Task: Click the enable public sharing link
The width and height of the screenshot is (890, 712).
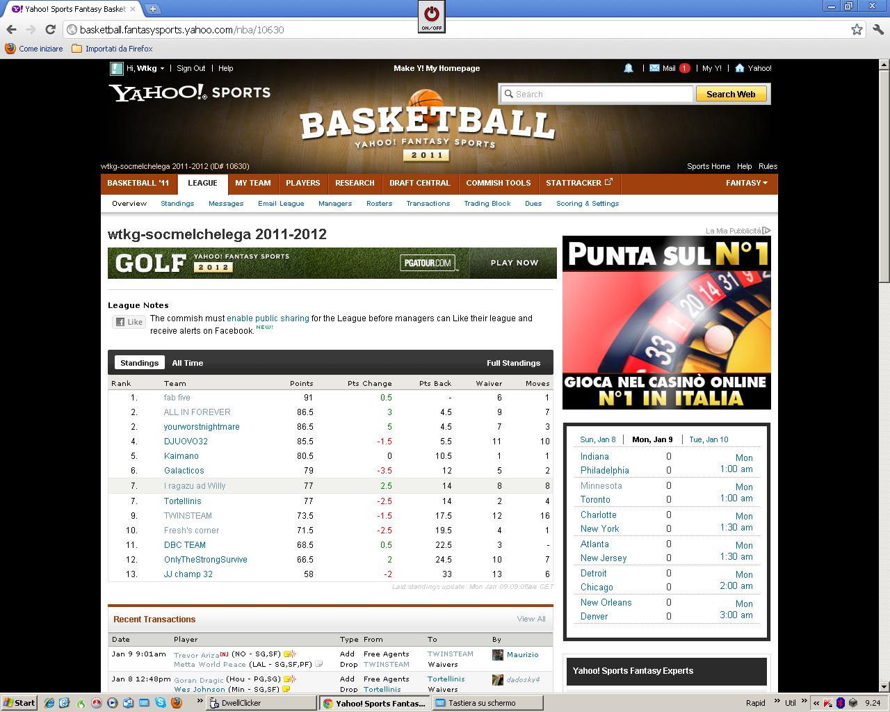Action: point(268,318)
